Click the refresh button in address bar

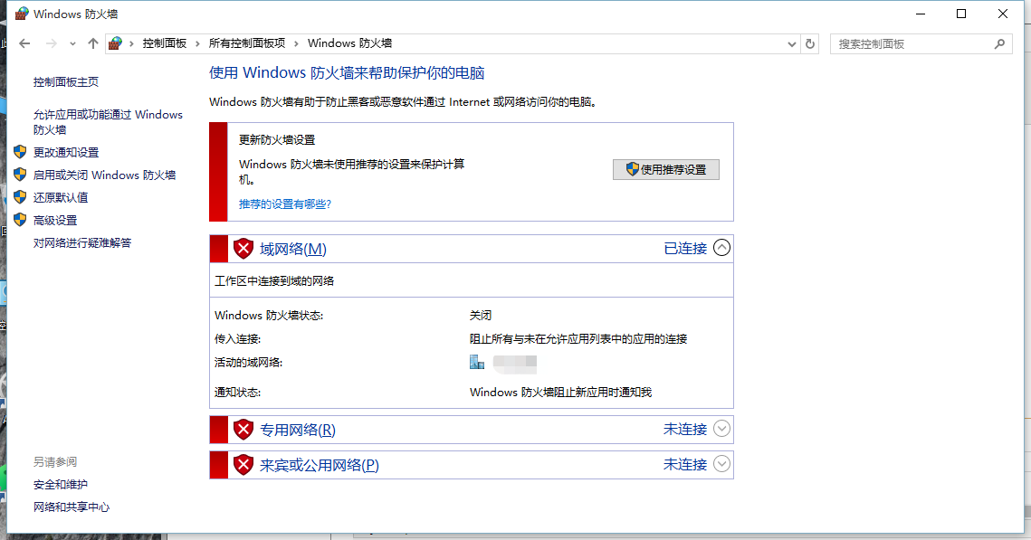pos(810,43)
